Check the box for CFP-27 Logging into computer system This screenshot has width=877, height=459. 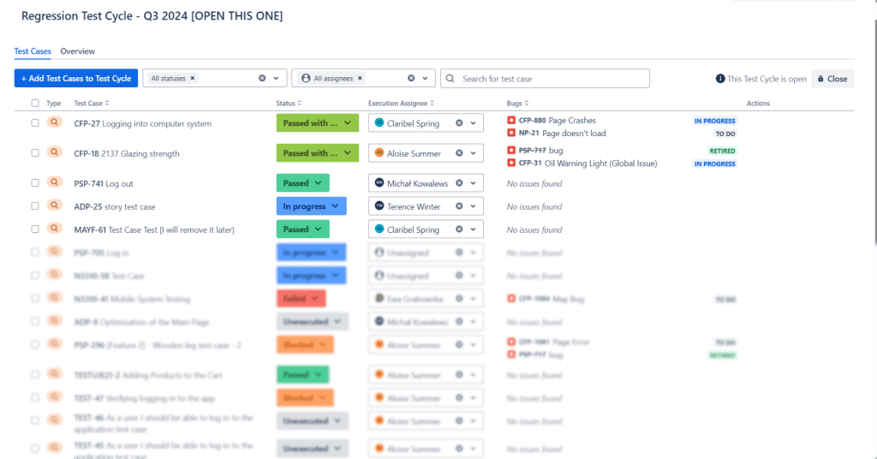35,123
